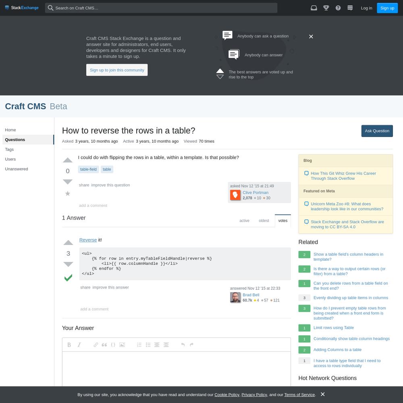This screenshot has width=403, height=403.
Task: Sort answers by votes tab
Action: (283, 221)
